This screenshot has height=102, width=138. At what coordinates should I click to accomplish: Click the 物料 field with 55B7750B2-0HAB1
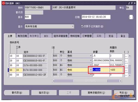tap(37, 8)
